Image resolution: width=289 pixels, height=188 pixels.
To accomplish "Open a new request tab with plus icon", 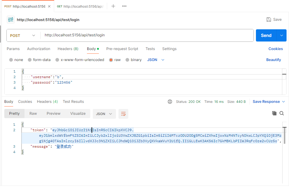I will tap(113, 6).
